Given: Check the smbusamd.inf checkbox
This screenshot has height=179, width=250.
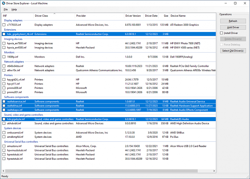Looking at the screenshot, I should (x=4, y=132).
